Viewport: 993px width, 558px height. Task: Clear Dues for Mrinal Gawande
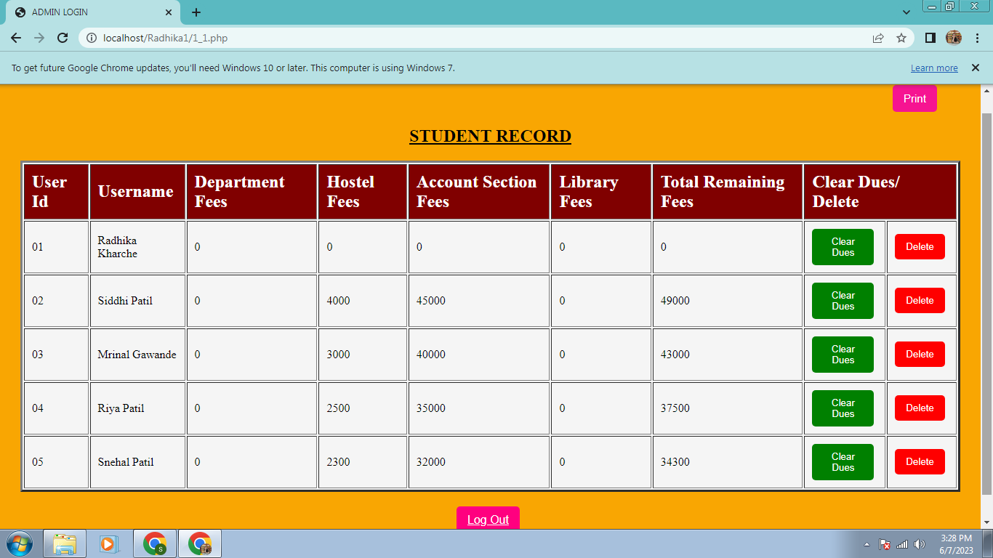(x=843, y=354)
